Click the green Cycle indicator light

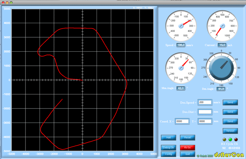(x=230, y=139)
